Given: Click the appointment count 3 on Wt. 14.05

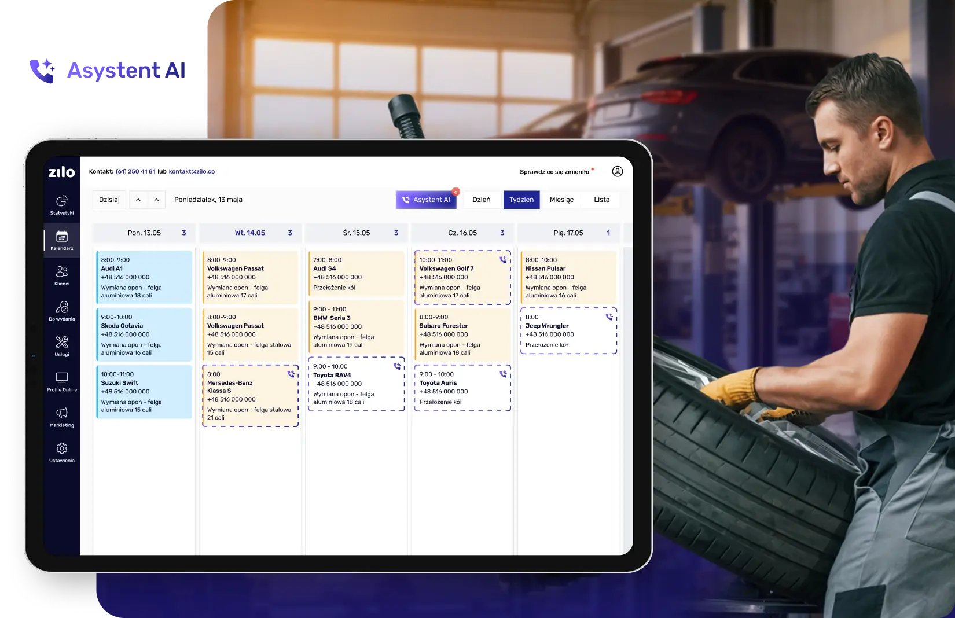Looking at the screenshot, I should click(x=290, y=233).
